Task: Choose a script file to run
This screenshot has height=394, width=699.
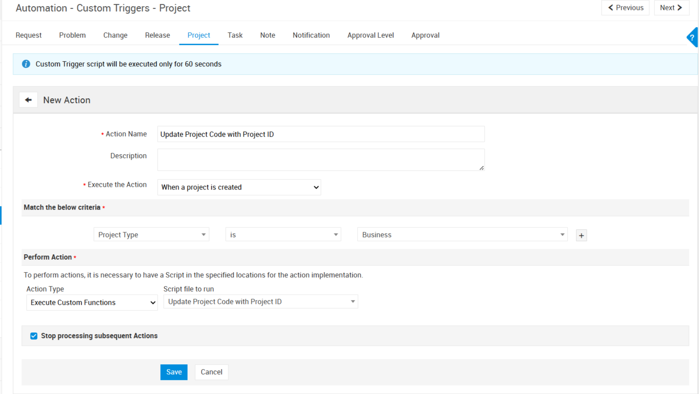Action: tap(260, 302)
